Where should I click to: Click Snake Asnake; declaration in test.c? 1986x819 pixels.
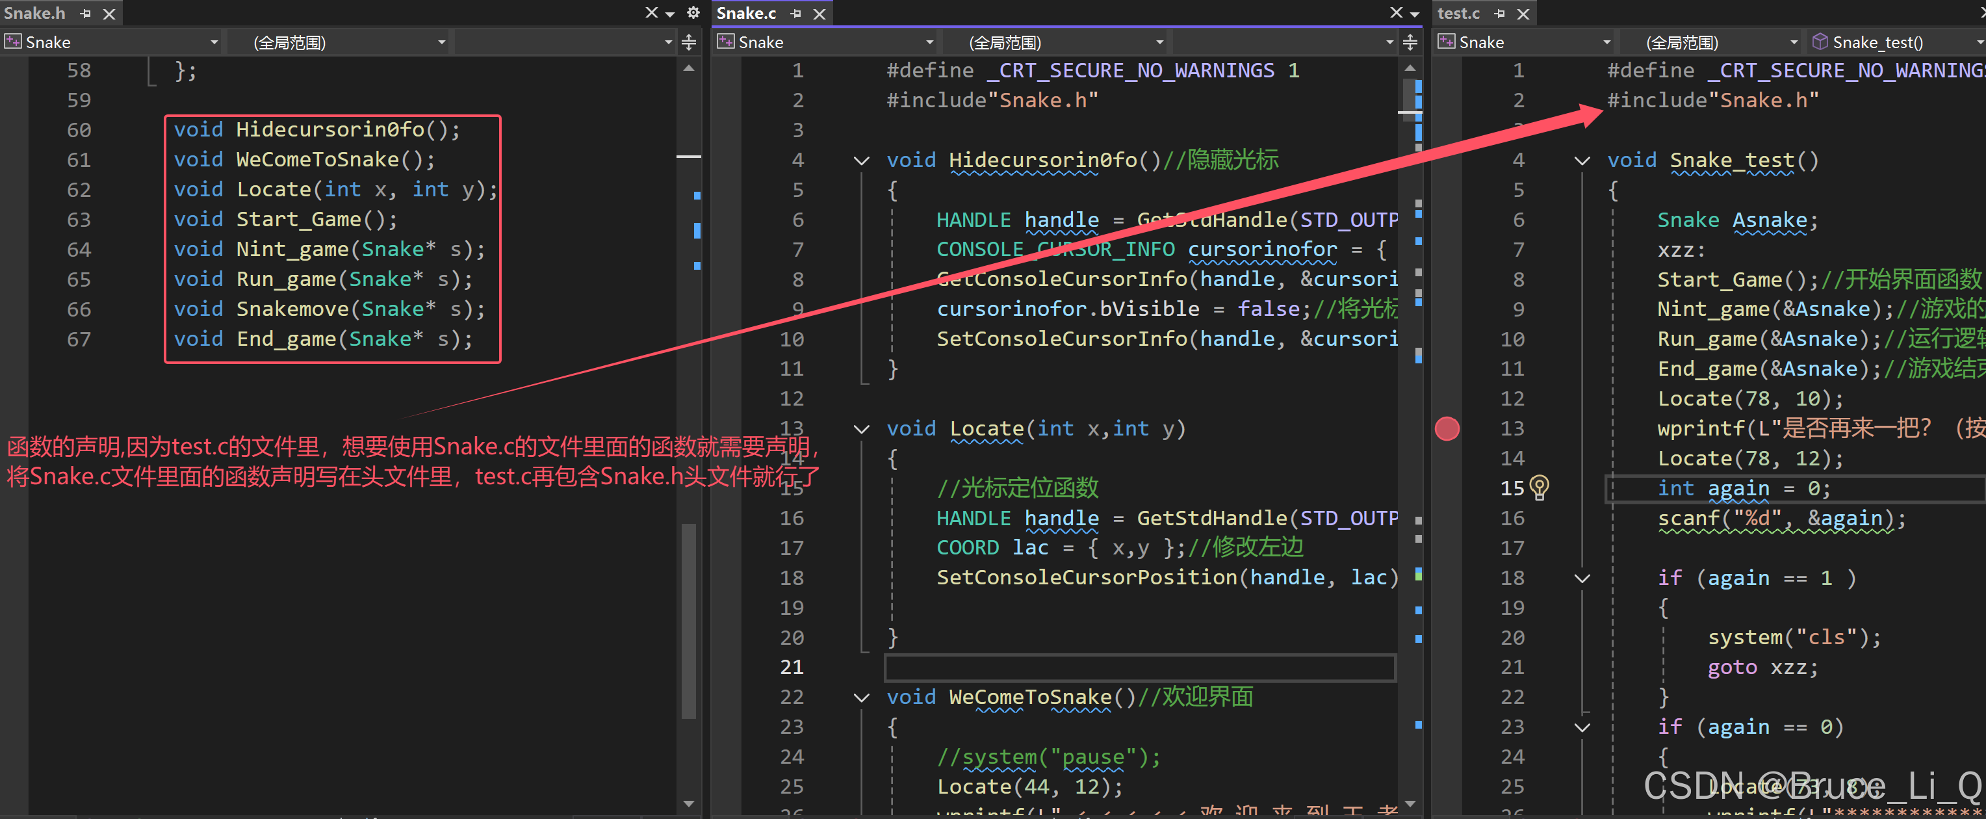click(1738, 220)
